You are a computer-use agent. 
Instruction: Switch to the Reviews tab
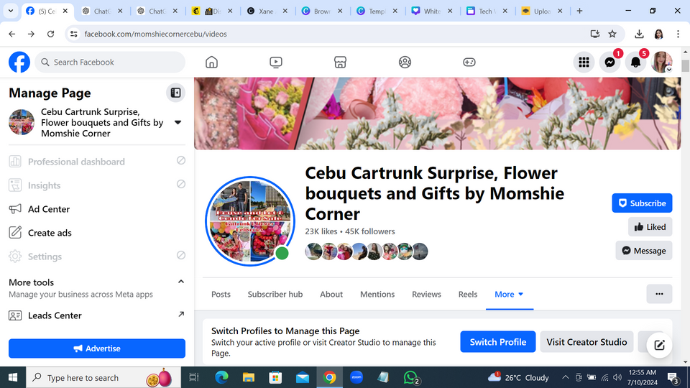pyautogui.click(x=426, y=295)
